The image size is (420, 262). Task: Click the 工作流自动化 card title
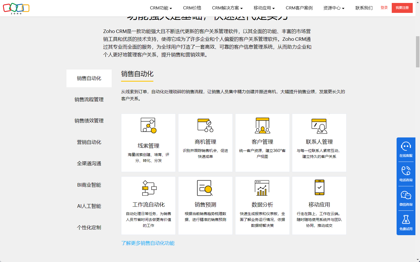(x=149, y=205)
